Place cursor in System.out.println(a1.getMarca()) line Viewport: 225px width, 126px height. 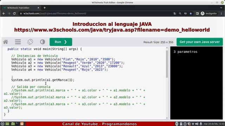coord(43,80)
